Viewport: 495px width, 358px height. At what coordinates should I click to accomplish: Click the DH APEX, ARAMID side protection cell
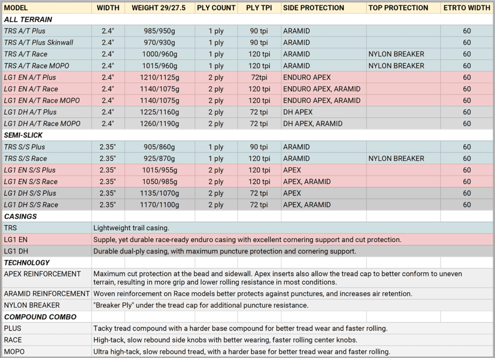(313, 123)
